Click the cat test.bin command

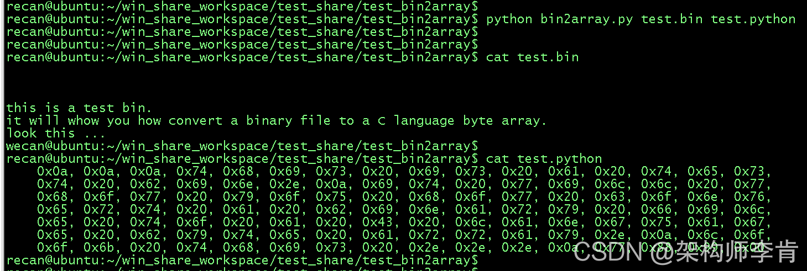pos(532,57)
